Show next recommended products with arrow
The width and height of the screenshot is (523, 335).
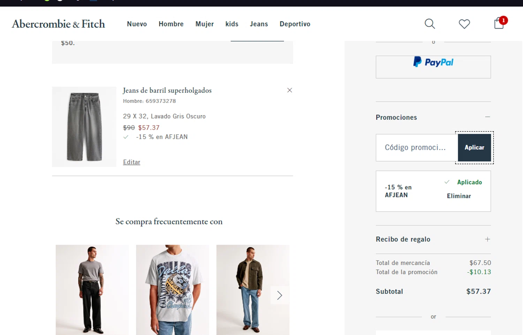(x=280, y=295)
